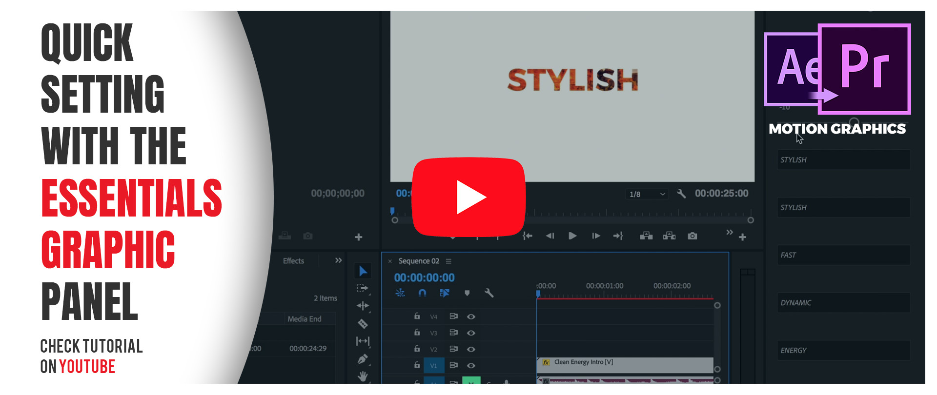Open the Sequence 02 panel menu
Screen dimensions: 937x395
click(x=448, y=261)
